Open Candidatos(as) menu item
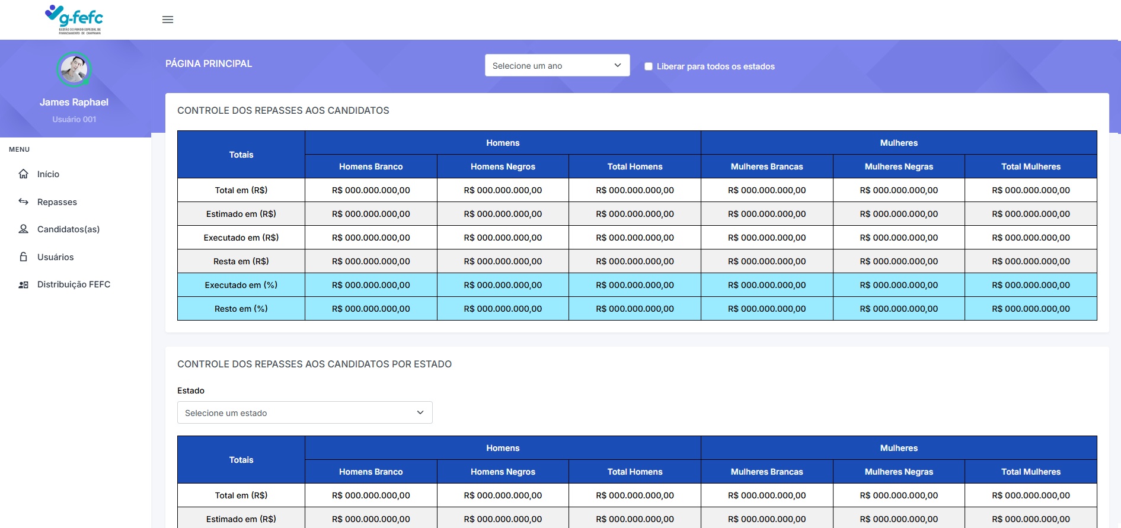The width and height of the screenshot is (1121, 528). pos(68,229)
